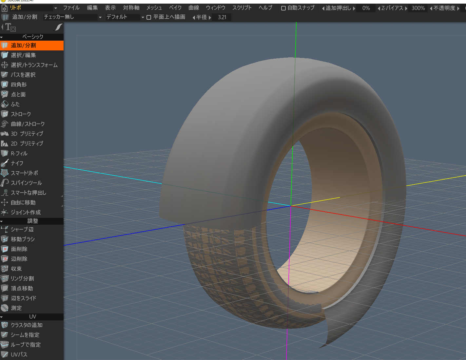This screenshot has width=466, height=360.
Task: Open the 曲線 menu
Action: click(x=194, y=8)
